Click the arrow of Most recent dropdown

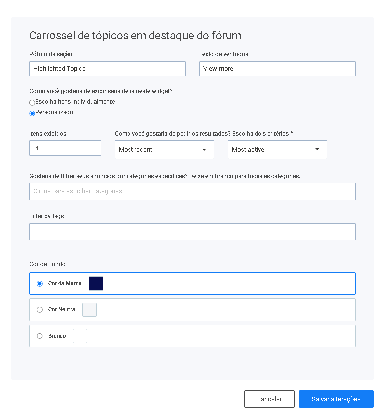pyautogui.click(x=204, y=150)
